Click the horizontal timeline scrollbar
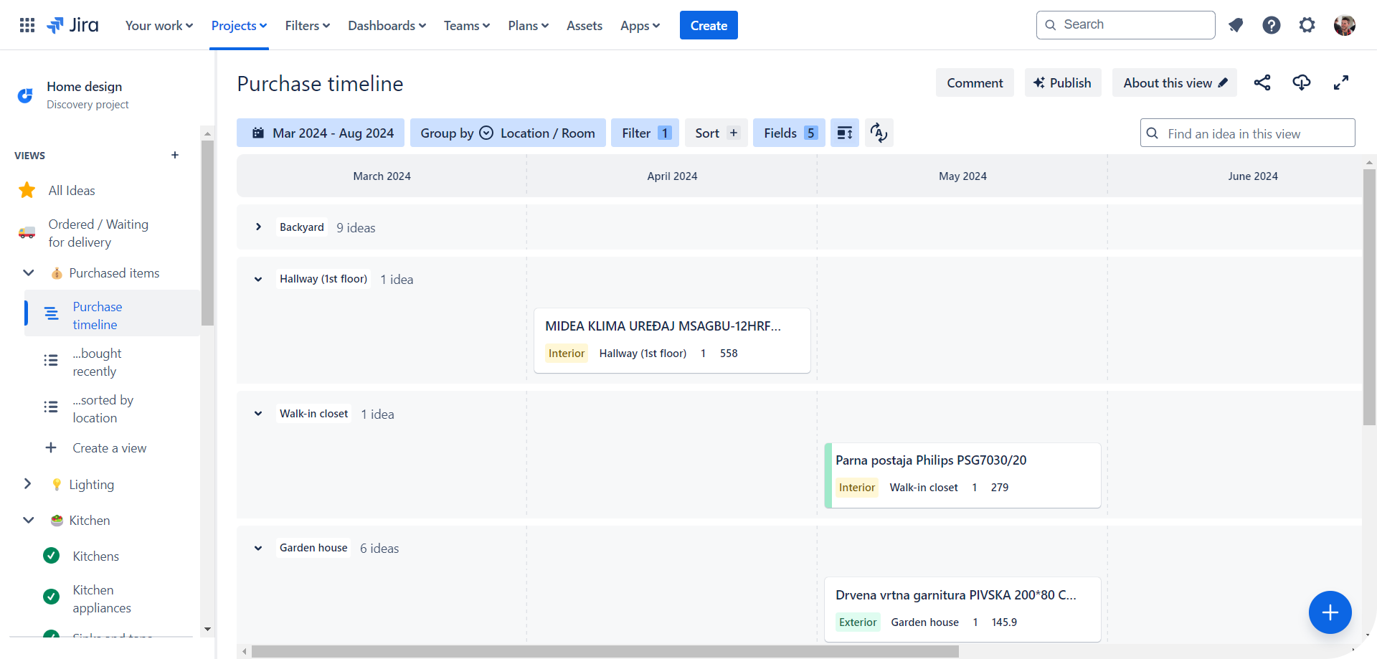This screenshot has height=659, width=1377. point(605,651)
